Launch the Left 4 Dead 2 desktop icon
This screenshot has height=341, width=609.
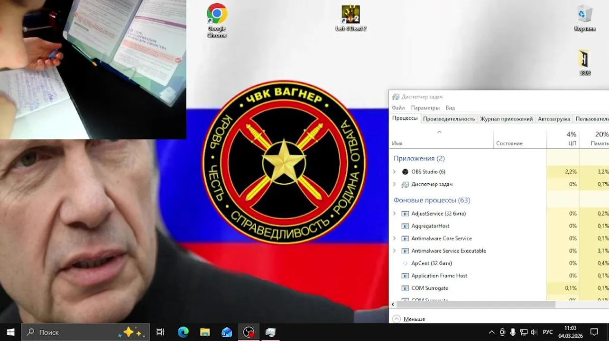tap(351, 18)
